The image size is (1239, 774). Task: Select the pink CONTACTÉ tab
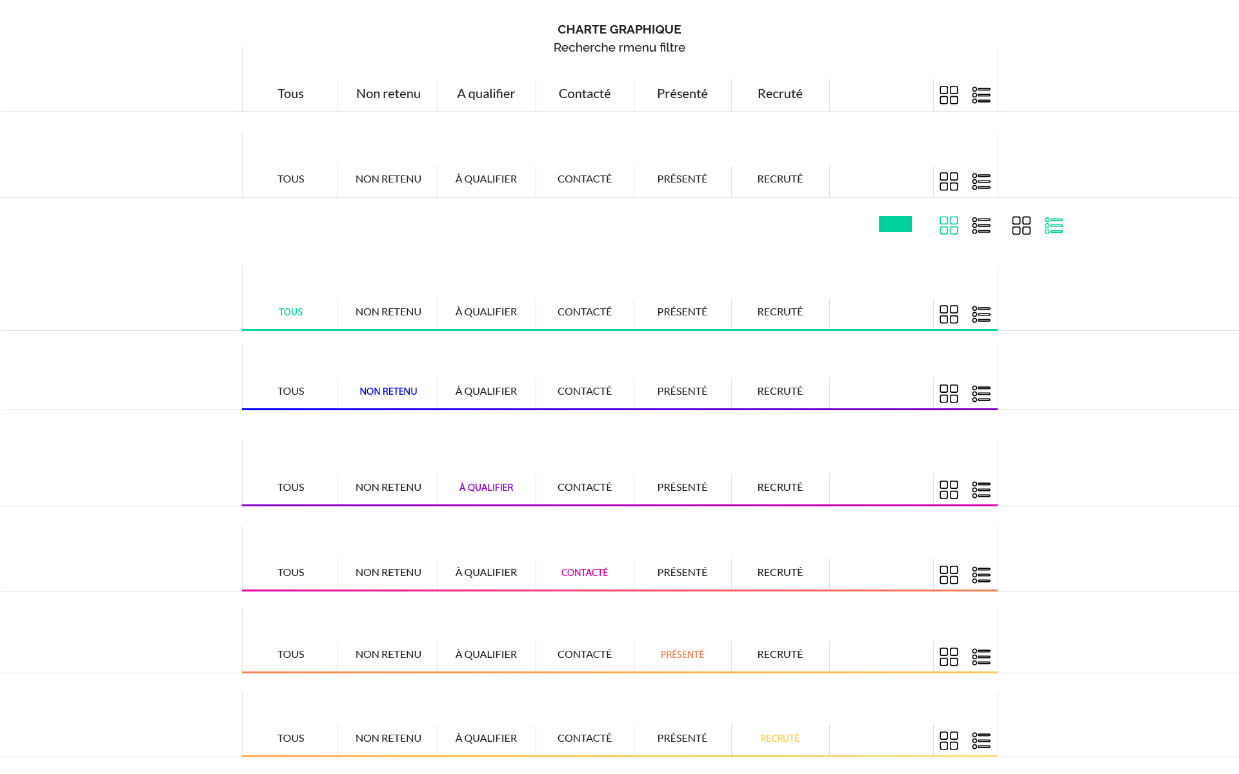point(584,573)
